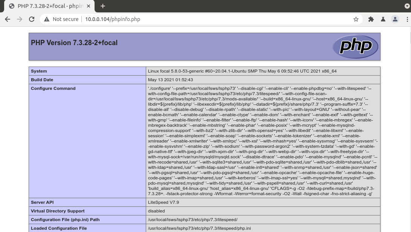
Task: Open the Chrome Labs flask icon
Action: tap(383, 19)
